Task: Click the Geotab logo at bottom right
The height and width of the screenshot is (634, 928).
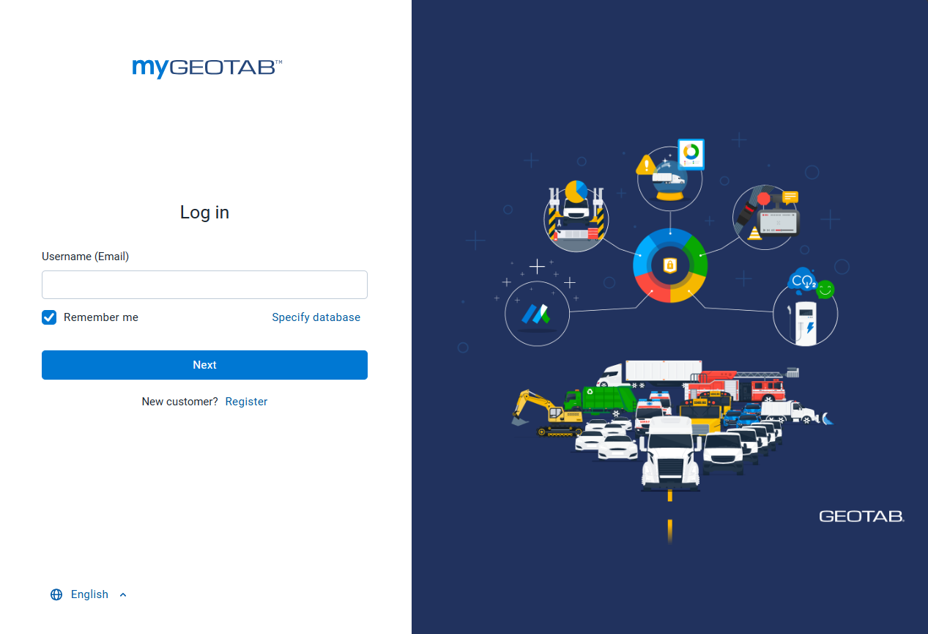Action: 861,516
